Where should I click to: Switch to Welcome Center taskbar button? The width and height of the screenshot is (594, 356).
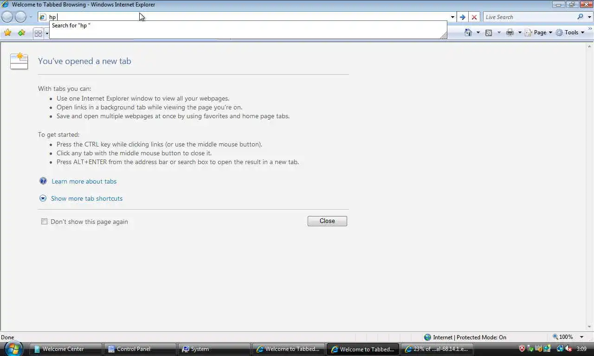point(65,349)
